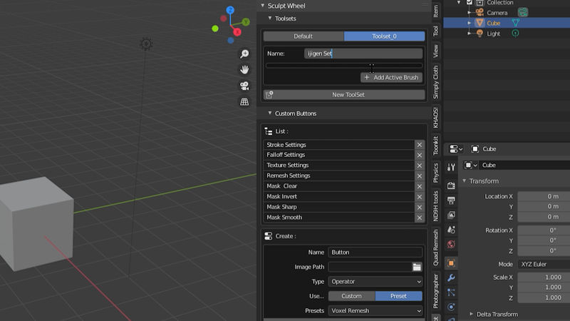Collapse the Sculpt Wheel panel
Screen dimensions: 570x321
coord(262,6)
